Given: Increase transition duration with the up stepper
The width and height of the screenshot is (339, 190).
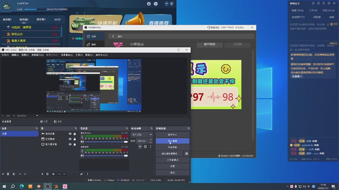Looking at the screenshot, I should coord(151,140).
